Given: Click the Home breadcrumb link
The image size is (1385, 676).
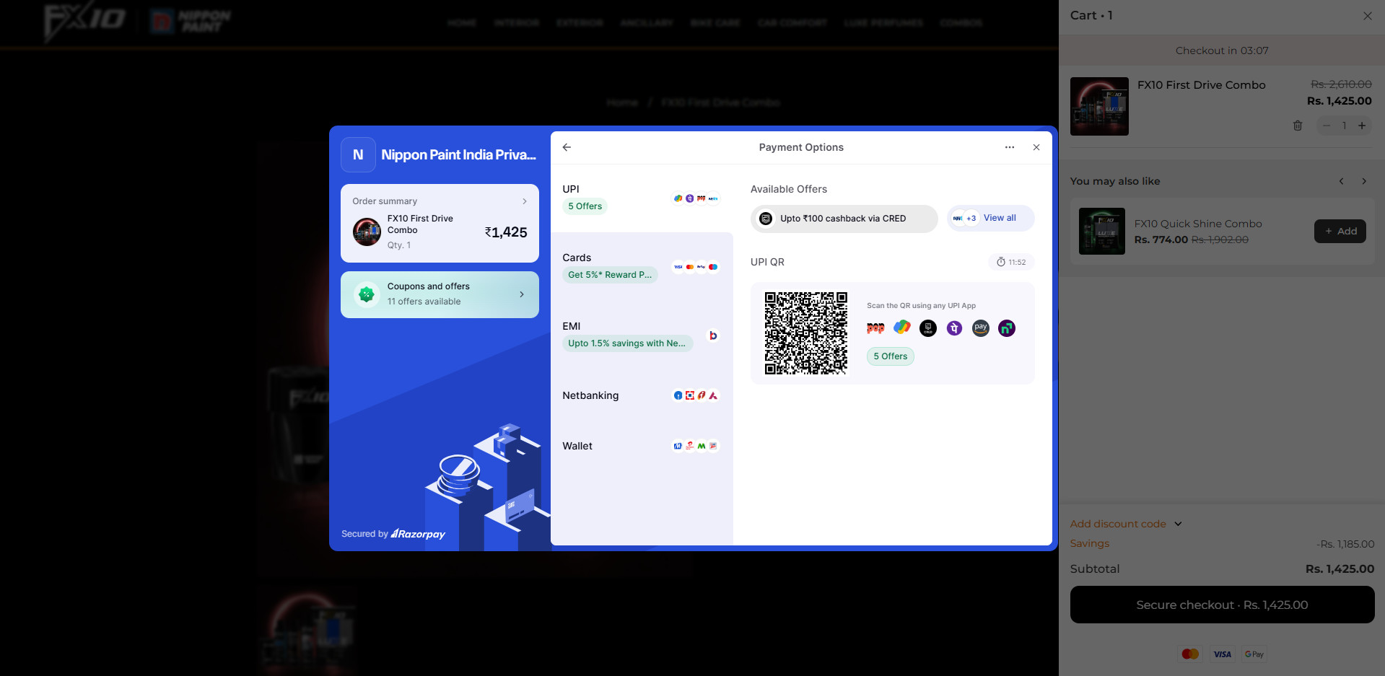Looking at the screenshot, I should pos(622,102).
